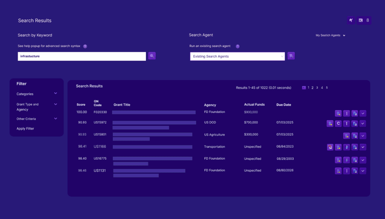Open the Existing Search Agents dropdown

coord(237,56)
